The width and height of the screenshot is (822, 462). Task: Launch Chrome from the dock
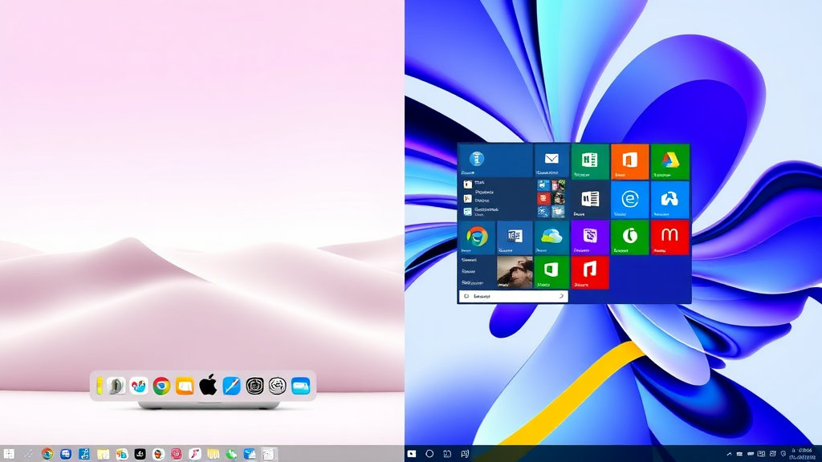tap(161, 386)
